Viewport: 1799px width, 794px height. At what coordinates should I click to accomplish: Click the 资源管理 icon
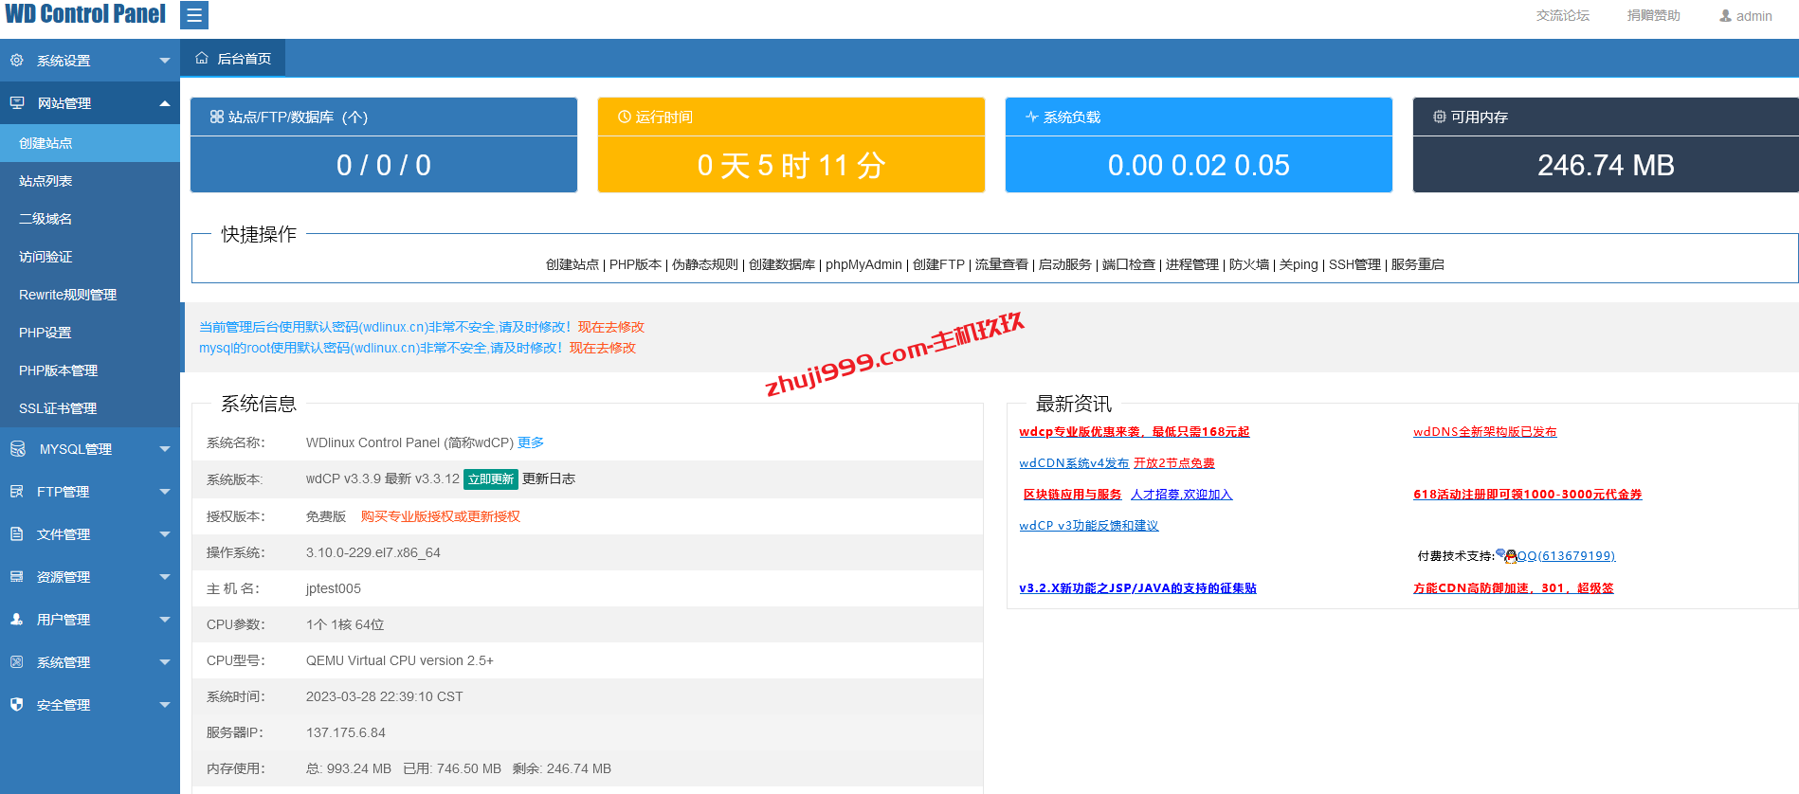pos(17,576)
